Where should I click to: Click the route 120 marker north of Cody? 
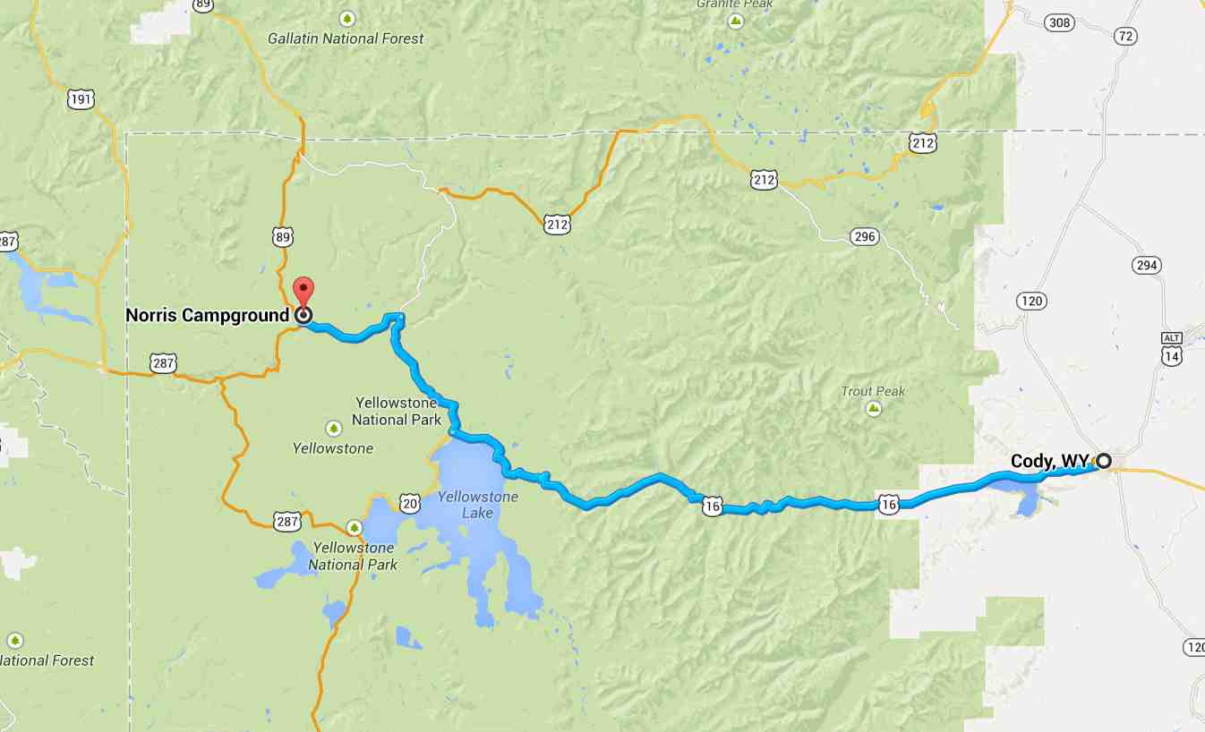(1031, 301)
